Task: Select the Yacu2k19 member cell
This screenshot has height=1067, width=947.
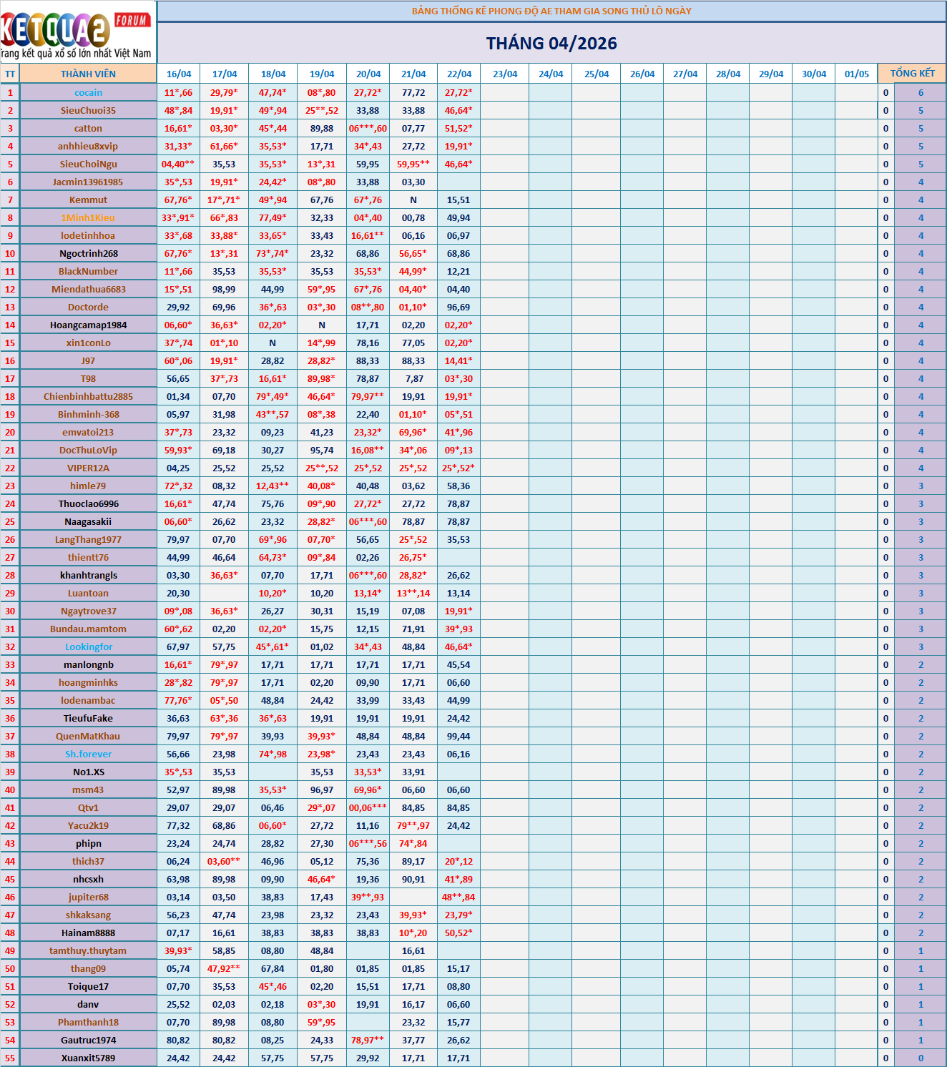Action: (x=88, y=825)
